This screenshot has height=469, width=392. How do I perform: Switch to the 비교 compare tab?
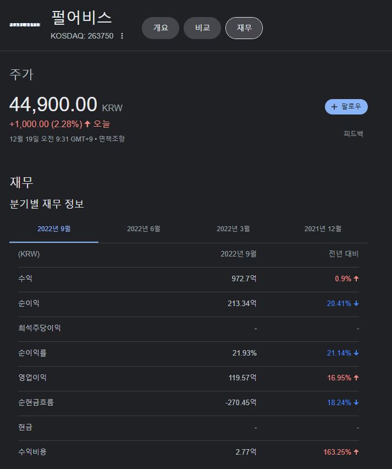(202, 28)
